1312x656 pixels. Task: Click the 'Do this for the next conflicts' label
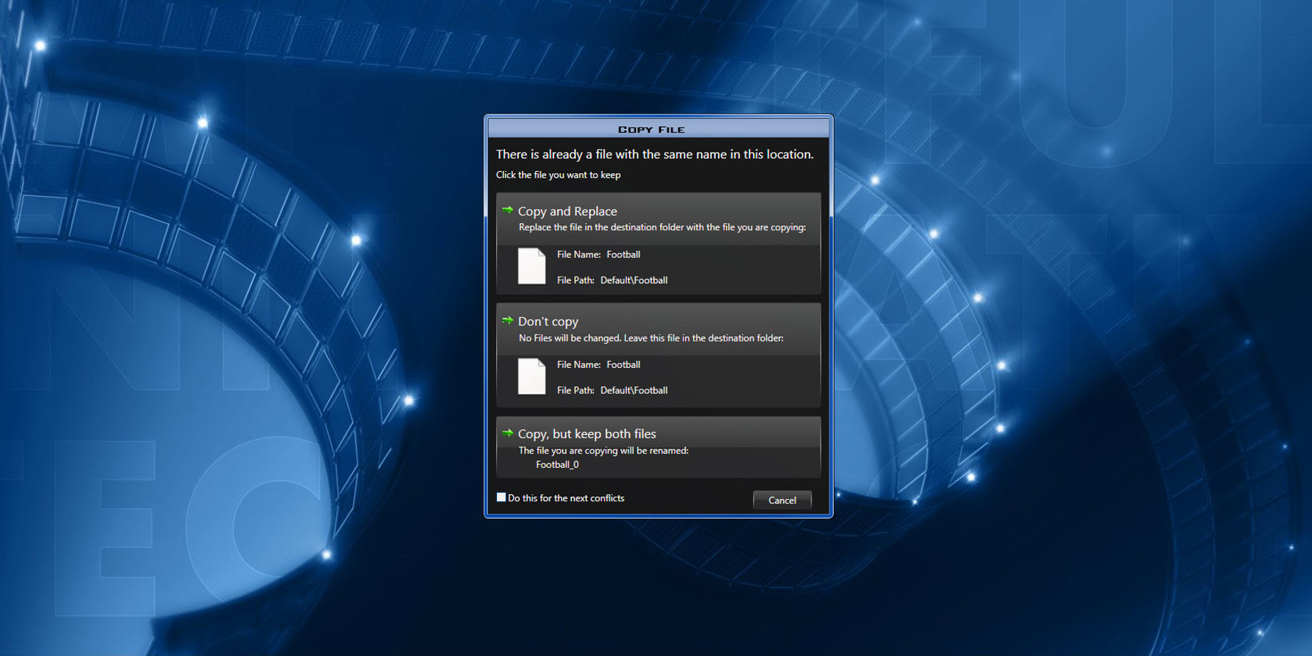pyautogui.click(x=566, y=498)
